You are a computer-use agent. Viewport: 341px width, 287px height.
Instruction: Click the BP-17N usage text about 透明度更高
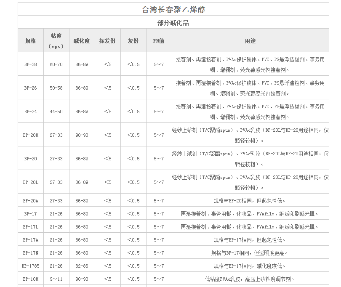click(250, 253)
